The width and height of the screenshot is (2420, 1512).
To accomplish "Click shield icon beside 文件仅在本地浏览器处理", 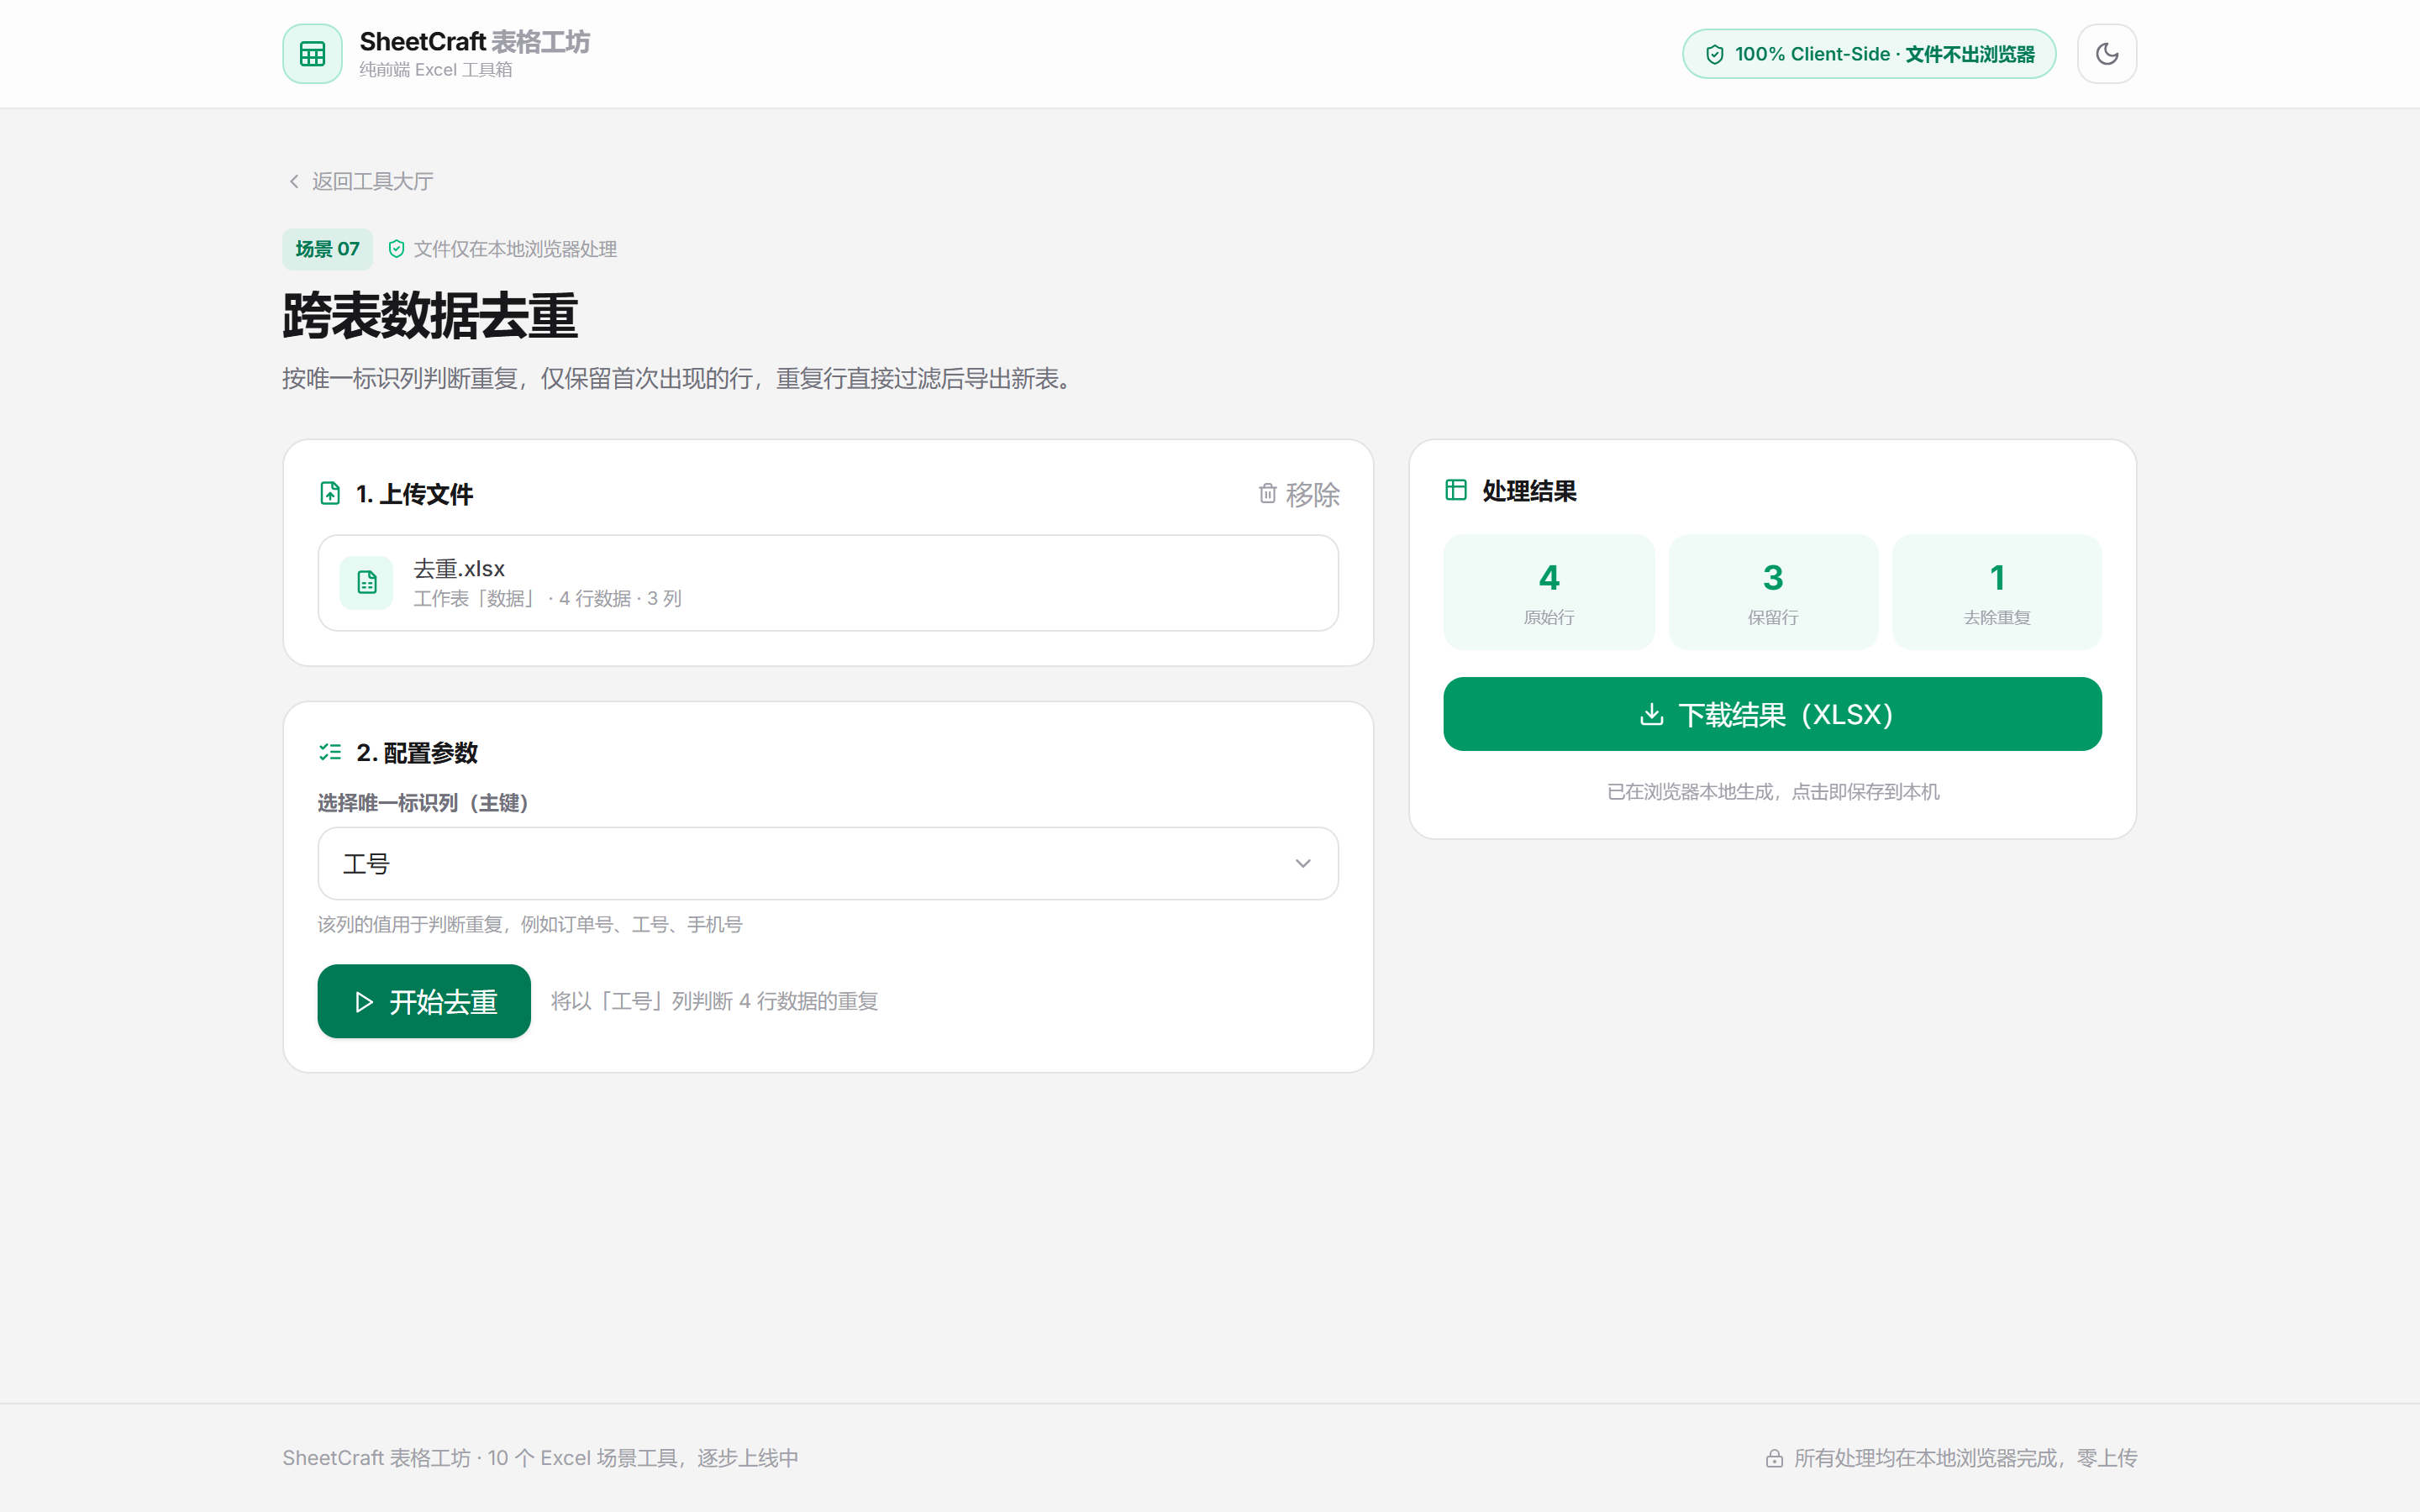I will point(396,249).
